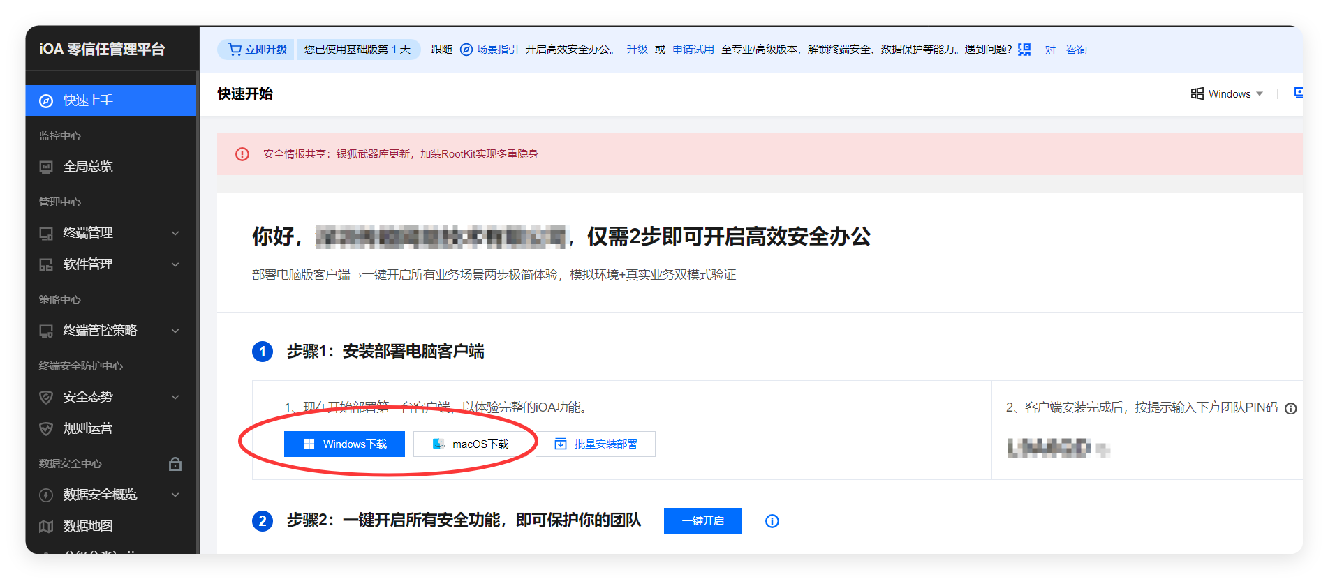
Task: Open the Windows platform dropdown
Action: point(1227,94)
